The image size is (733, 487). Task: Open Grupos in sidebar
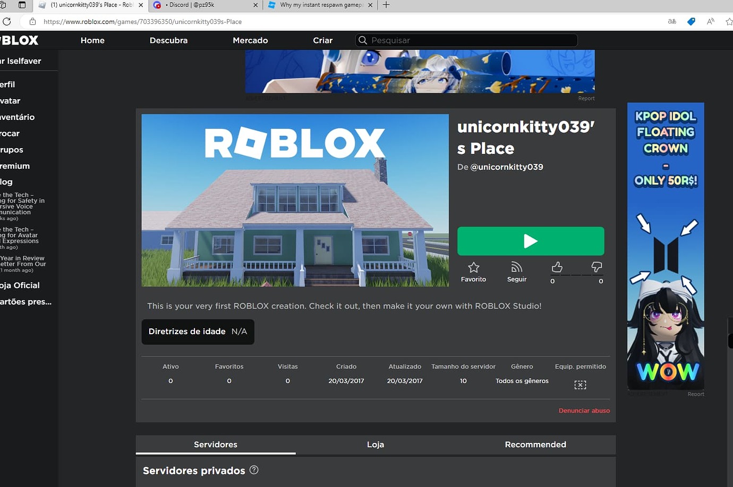12,150
